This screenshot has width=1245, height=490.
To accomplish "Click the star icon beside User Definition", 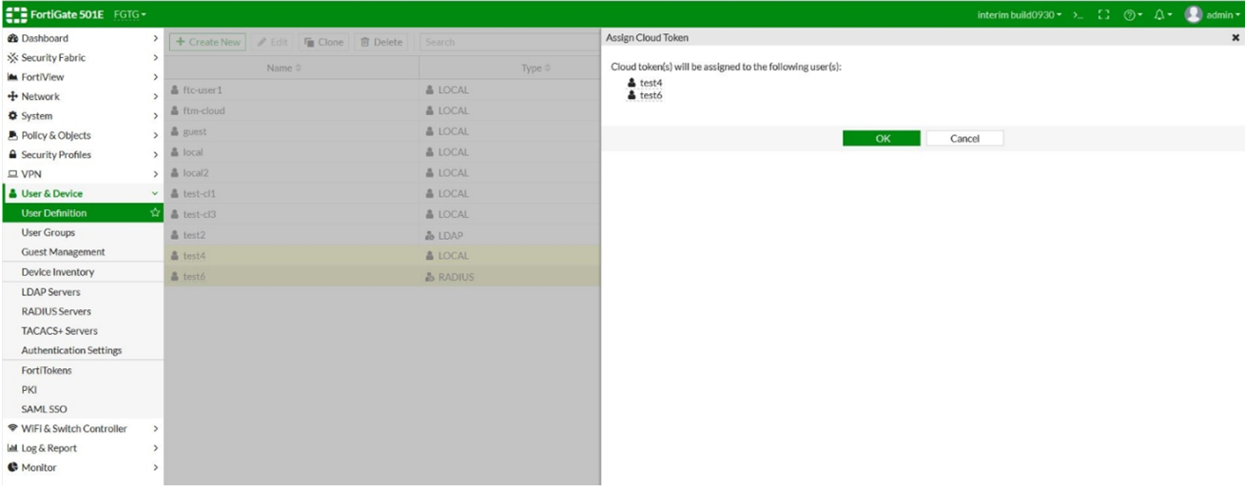I will click(155, 213).
